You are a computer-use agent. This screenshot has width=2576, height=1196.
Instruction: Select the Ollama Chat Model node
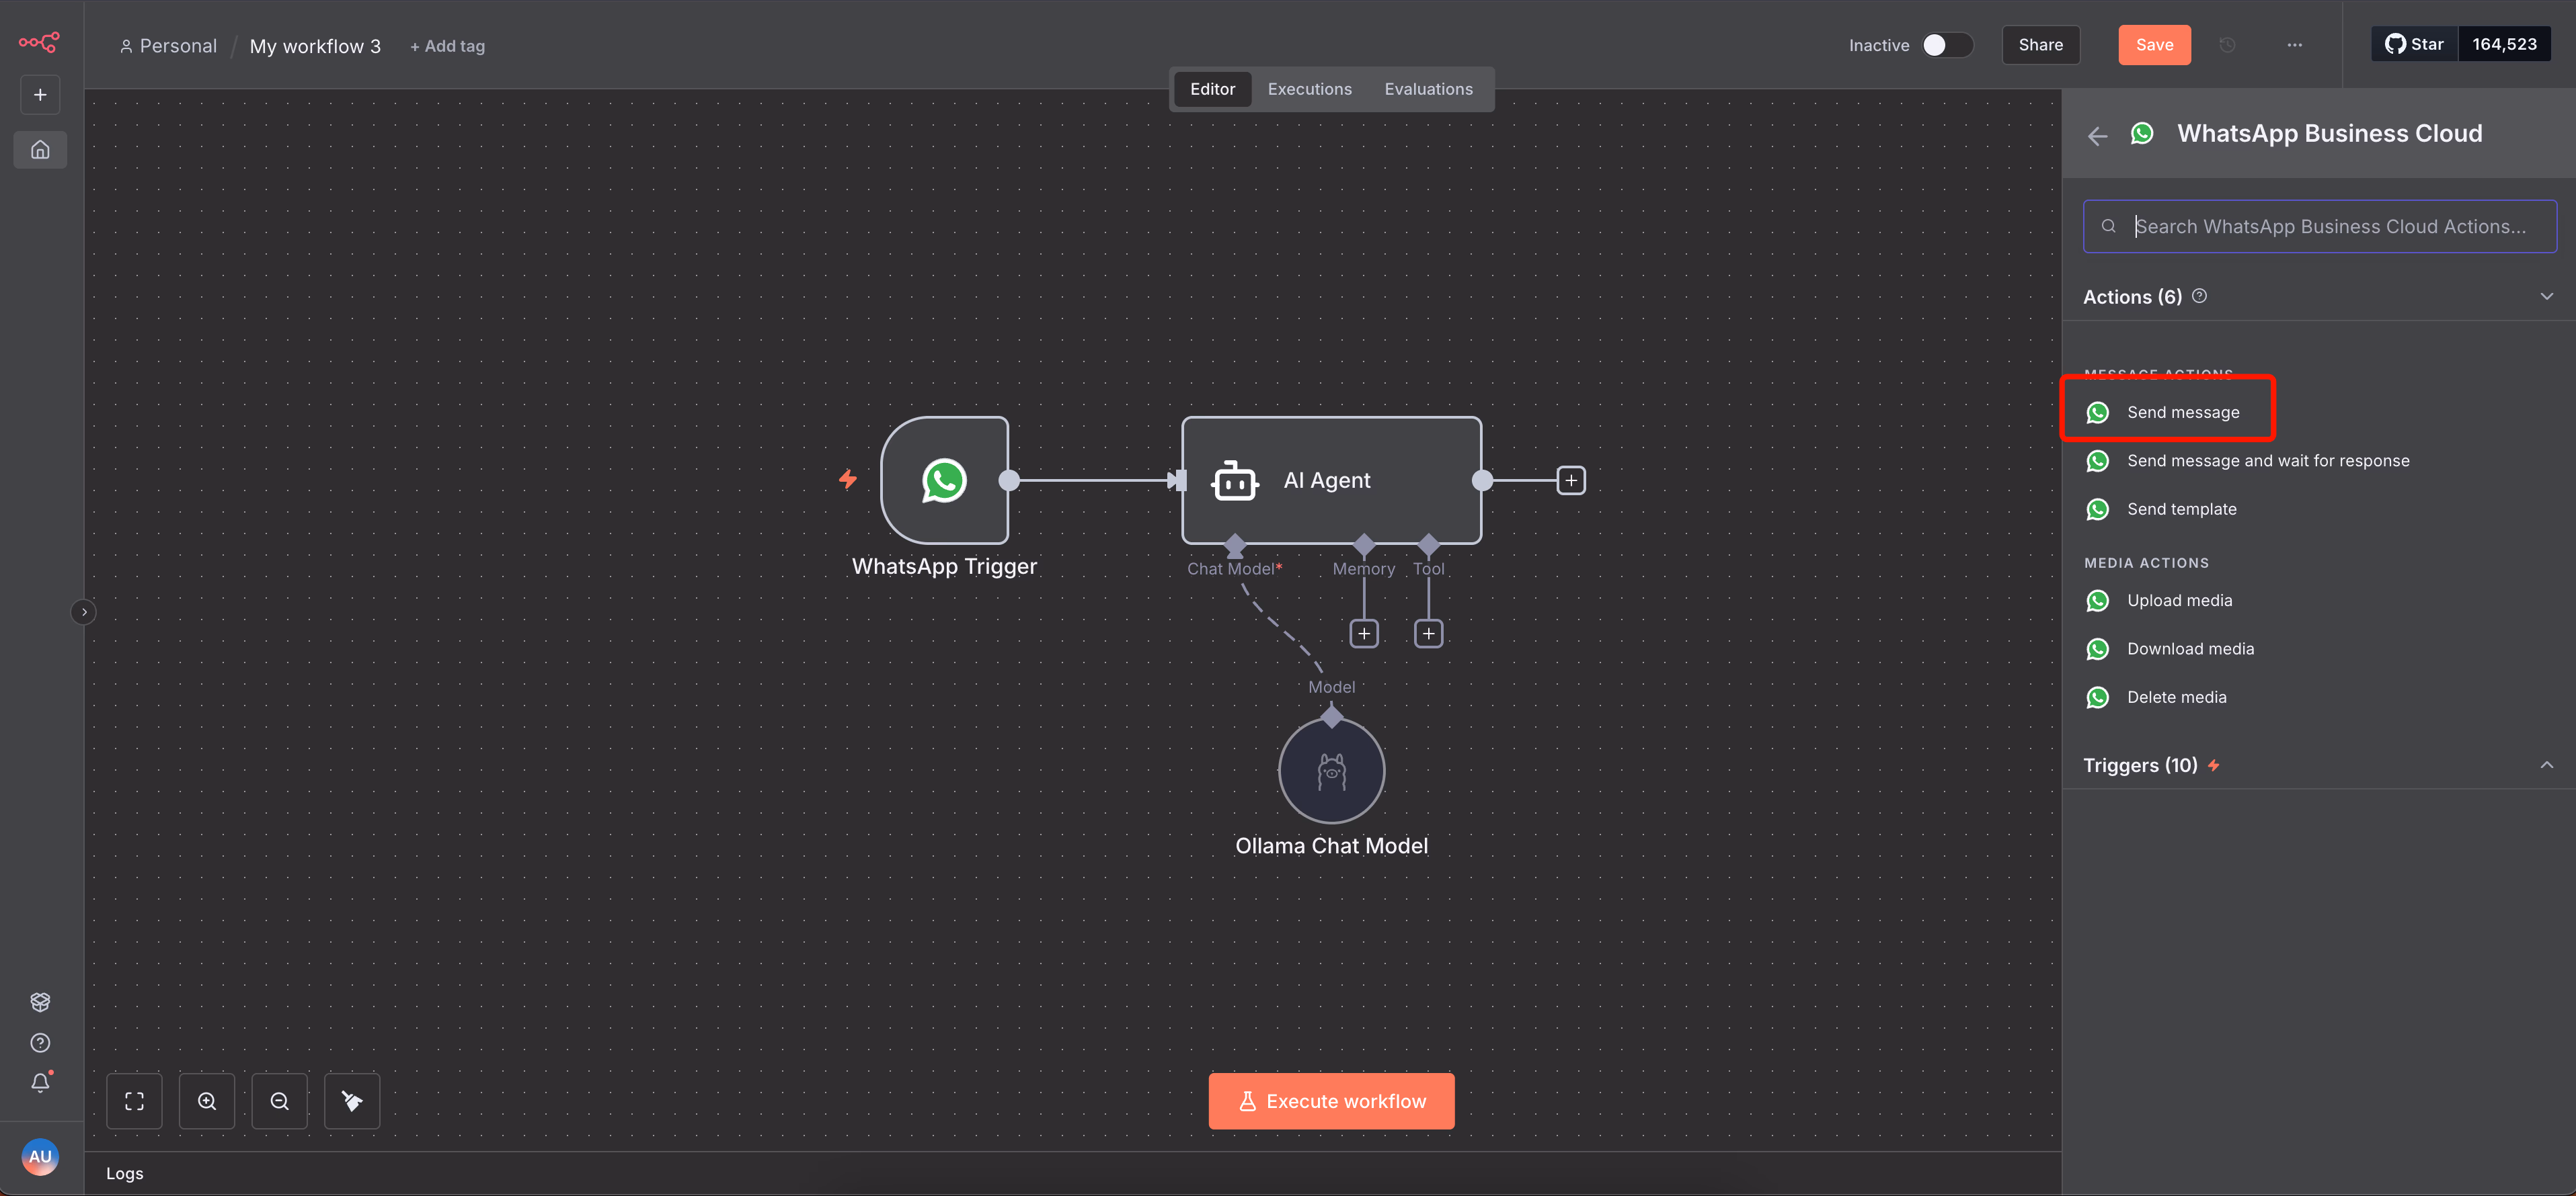(x=1331, y=771)
